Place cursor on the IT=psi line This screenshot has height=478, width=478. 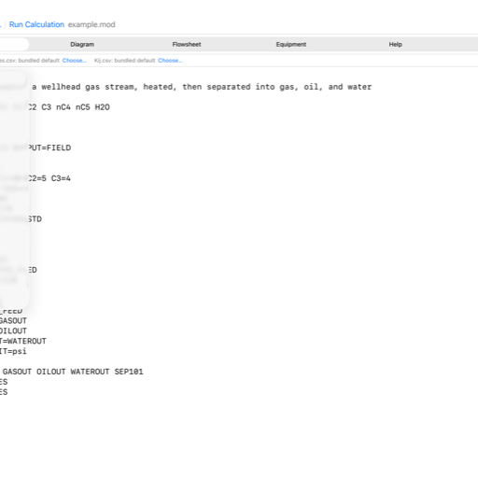pos(13,351)
